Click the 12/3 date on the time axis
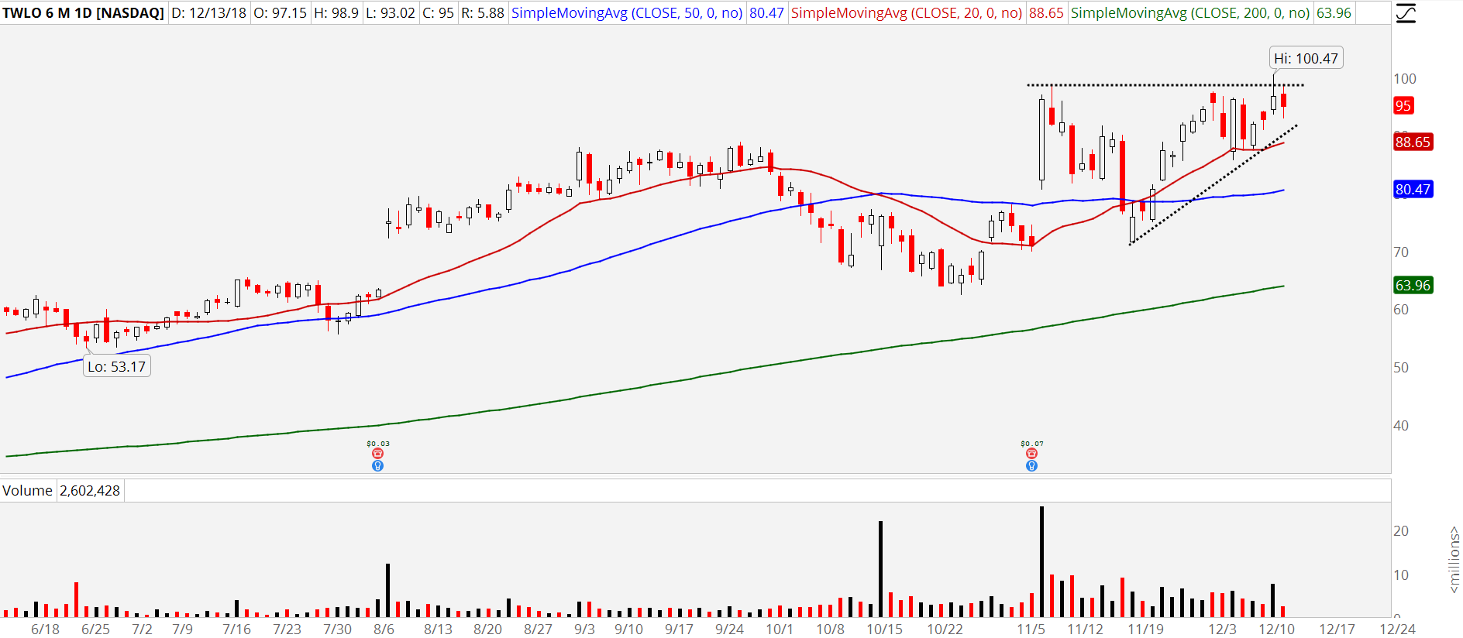Image resolution: width=1463 pixels, height=638 pixels. 1223,629
